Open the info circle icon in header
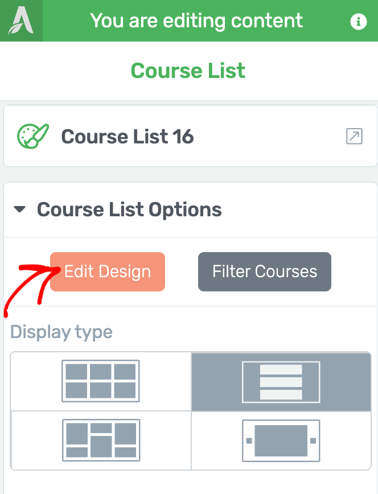378x494 pixels. pos(359,22)
